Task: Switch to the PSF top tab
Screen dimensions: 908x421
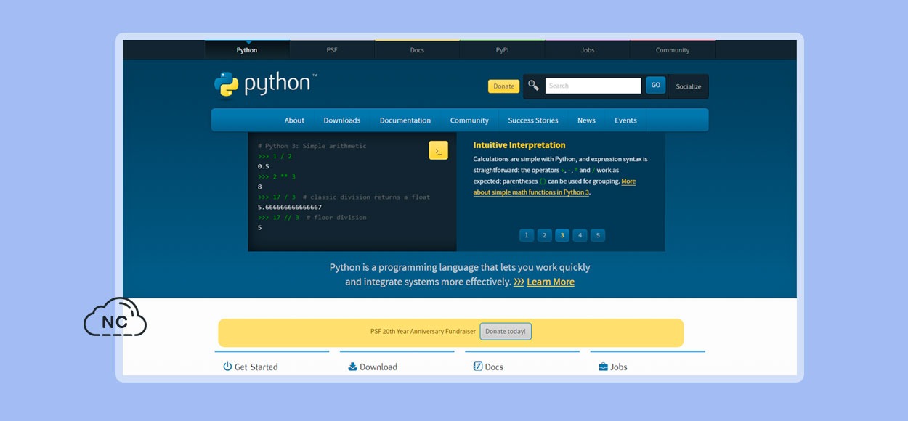Action: coord(332,50)
